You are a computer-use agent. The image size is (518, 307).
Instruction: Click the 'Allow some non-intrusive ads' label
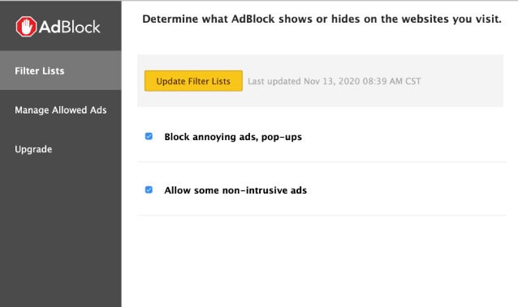pos(235,190)
